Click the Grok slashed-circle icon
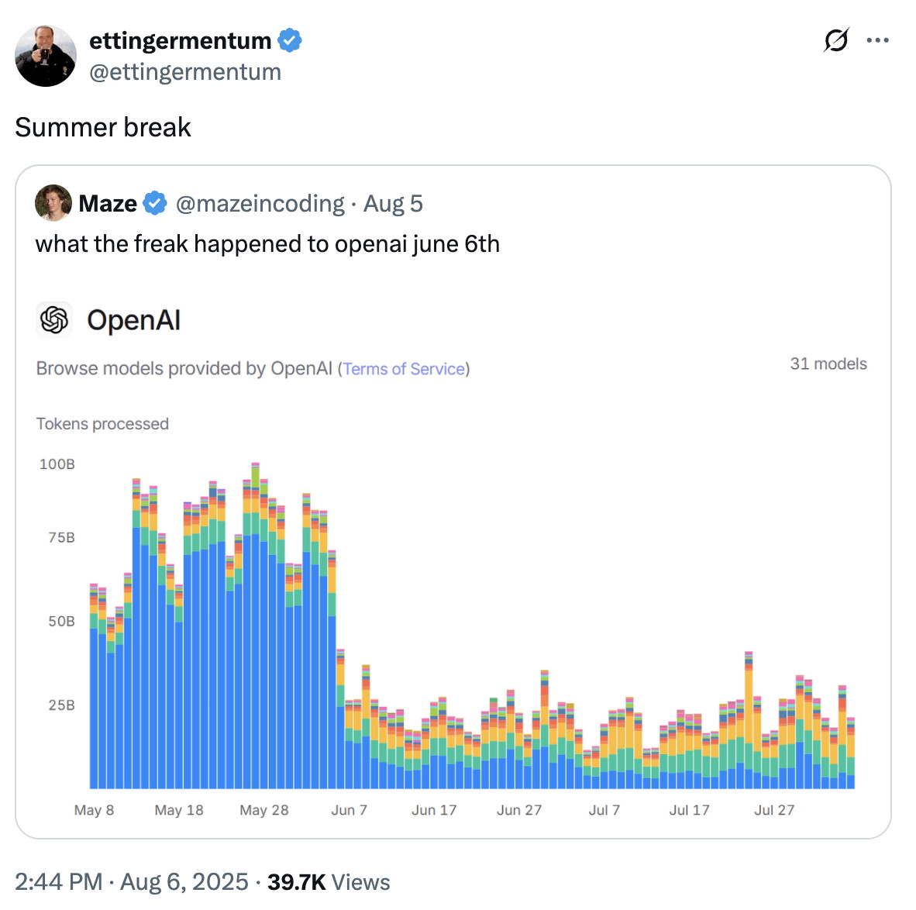 pos(836,40)
